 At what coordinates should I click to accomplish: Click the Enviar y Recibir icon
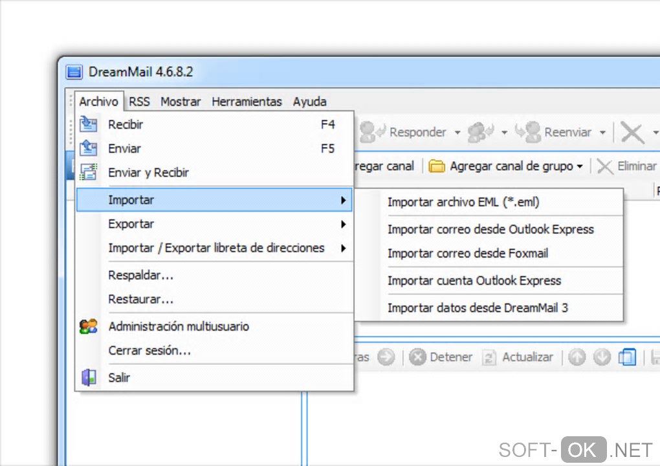[89, 172]
